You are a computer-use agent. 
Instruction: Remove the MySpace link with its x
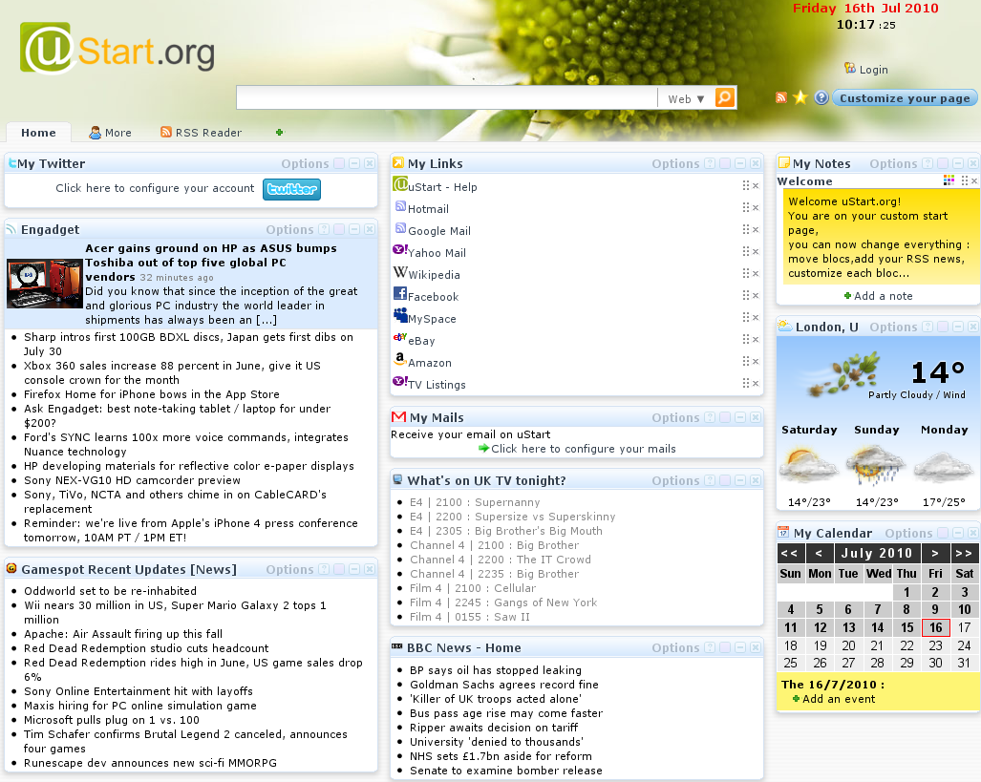pos(756,318)
